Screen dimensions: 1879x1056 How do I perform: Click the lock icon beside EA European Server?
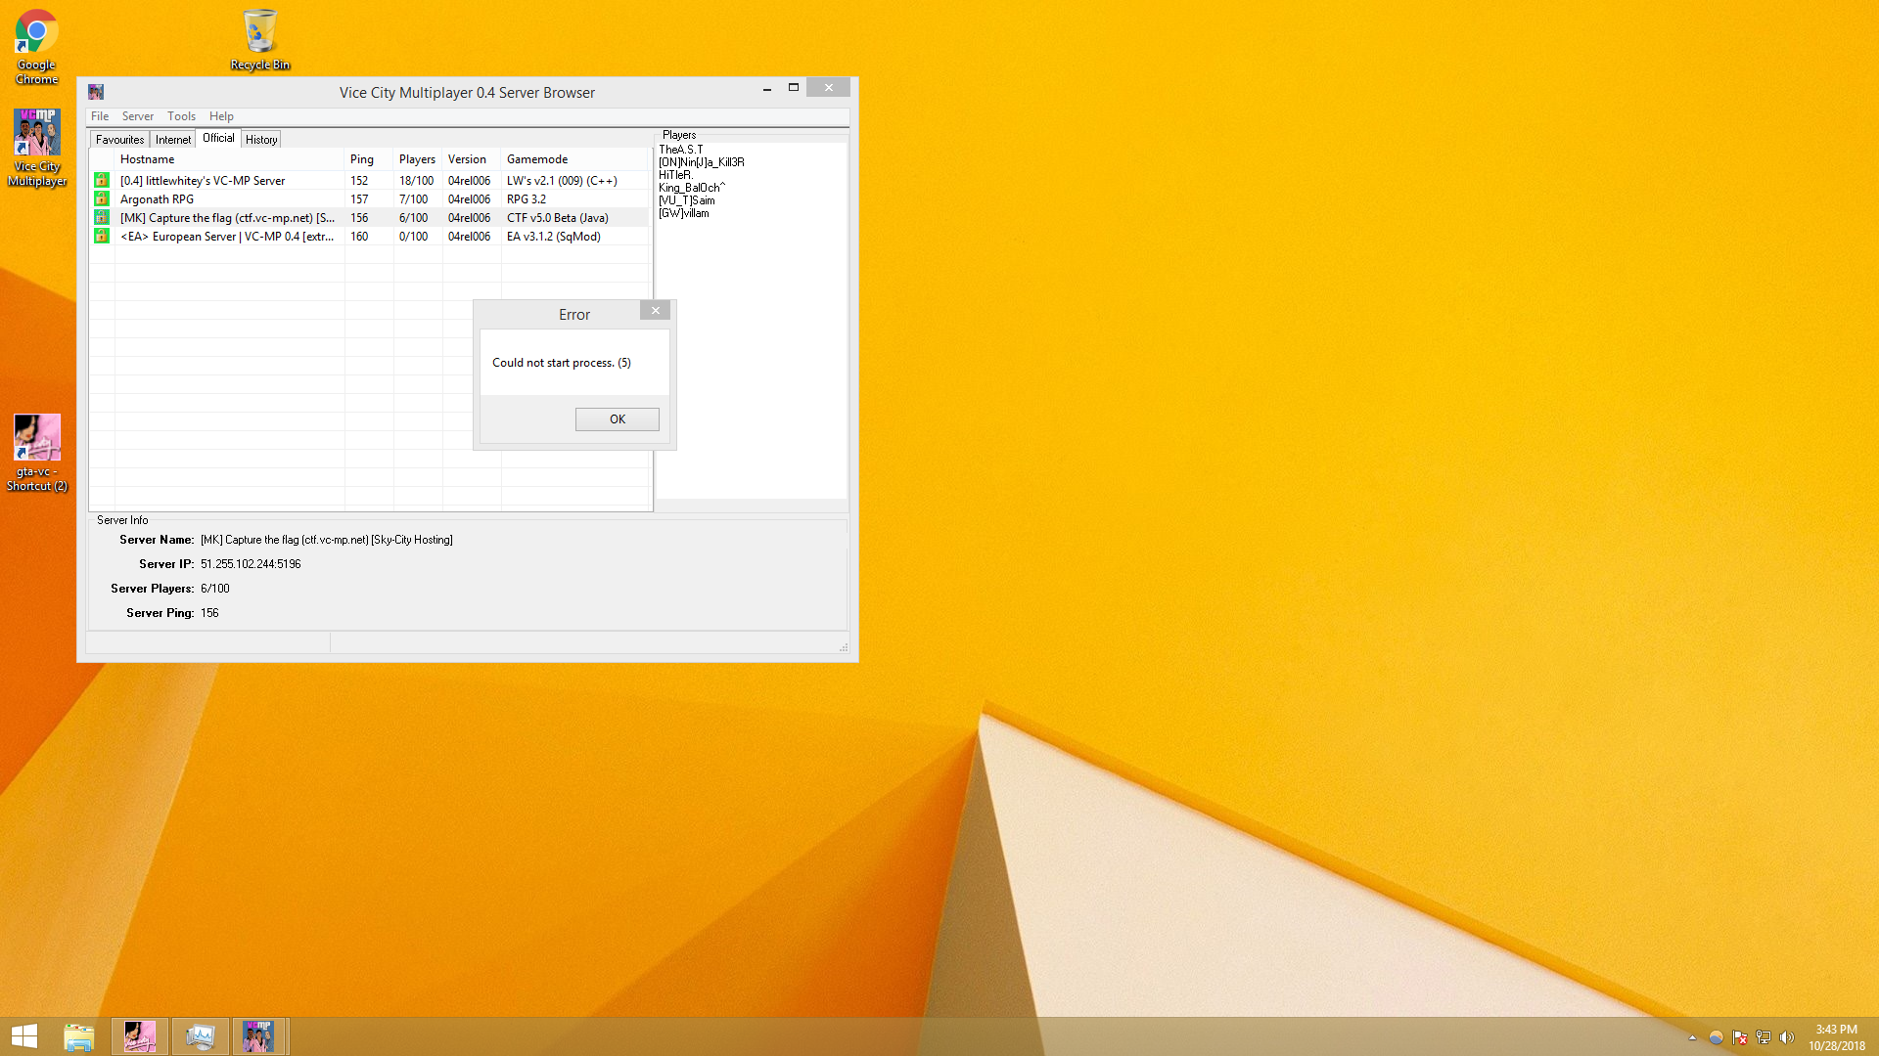(x=101, y=236)
